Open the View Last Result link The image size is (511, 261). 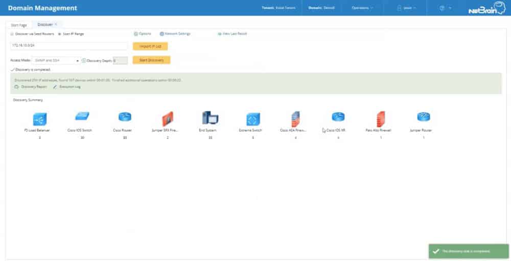(235, 34)
